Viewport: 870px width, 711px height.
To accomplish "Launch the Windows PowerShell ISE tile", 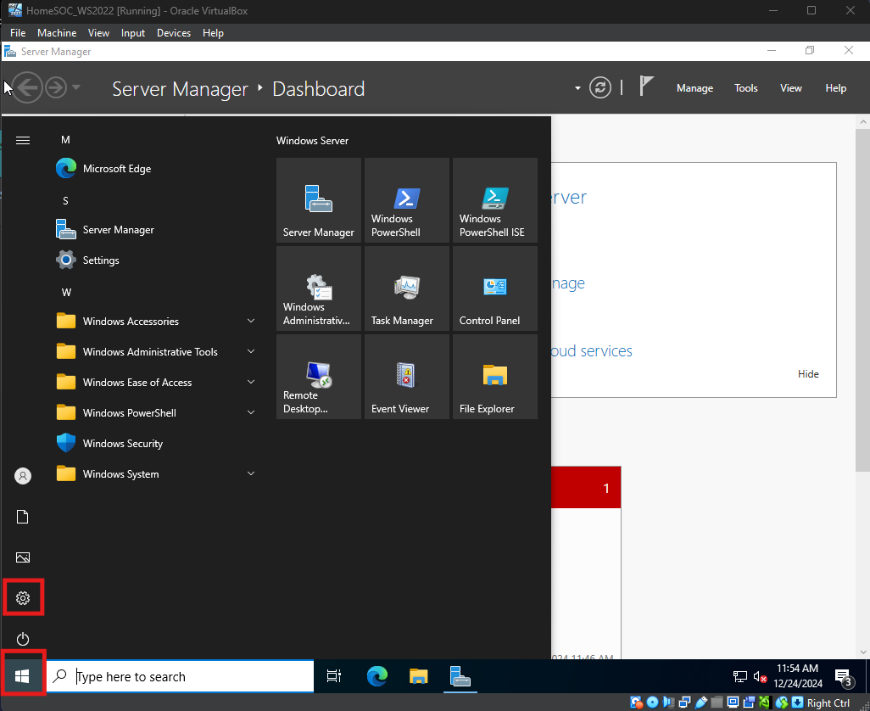I will point(494,200).
